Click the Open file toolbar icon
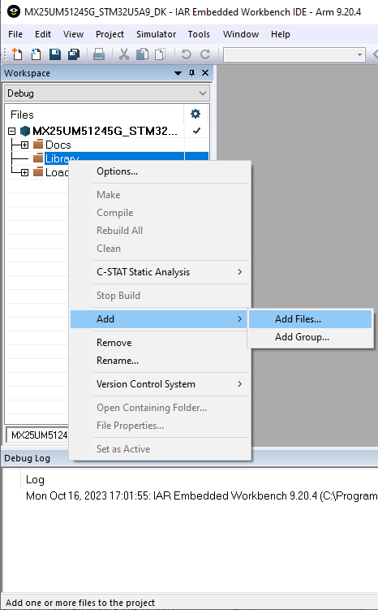This screenshot has width=378, height=610. tap(36, 54)
